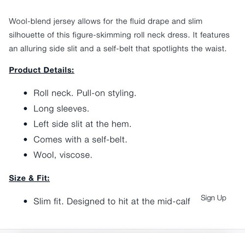
Task: Click 'Left side slit at the hem.' text
Action: click(82, 124)
